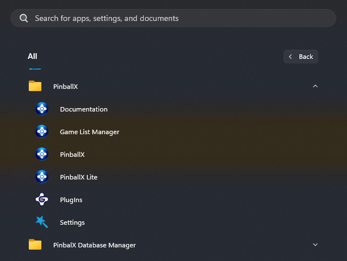Screen dimensions: 347x261
Task: Select the Game List Manager label
Action: [x=89, y=132]
